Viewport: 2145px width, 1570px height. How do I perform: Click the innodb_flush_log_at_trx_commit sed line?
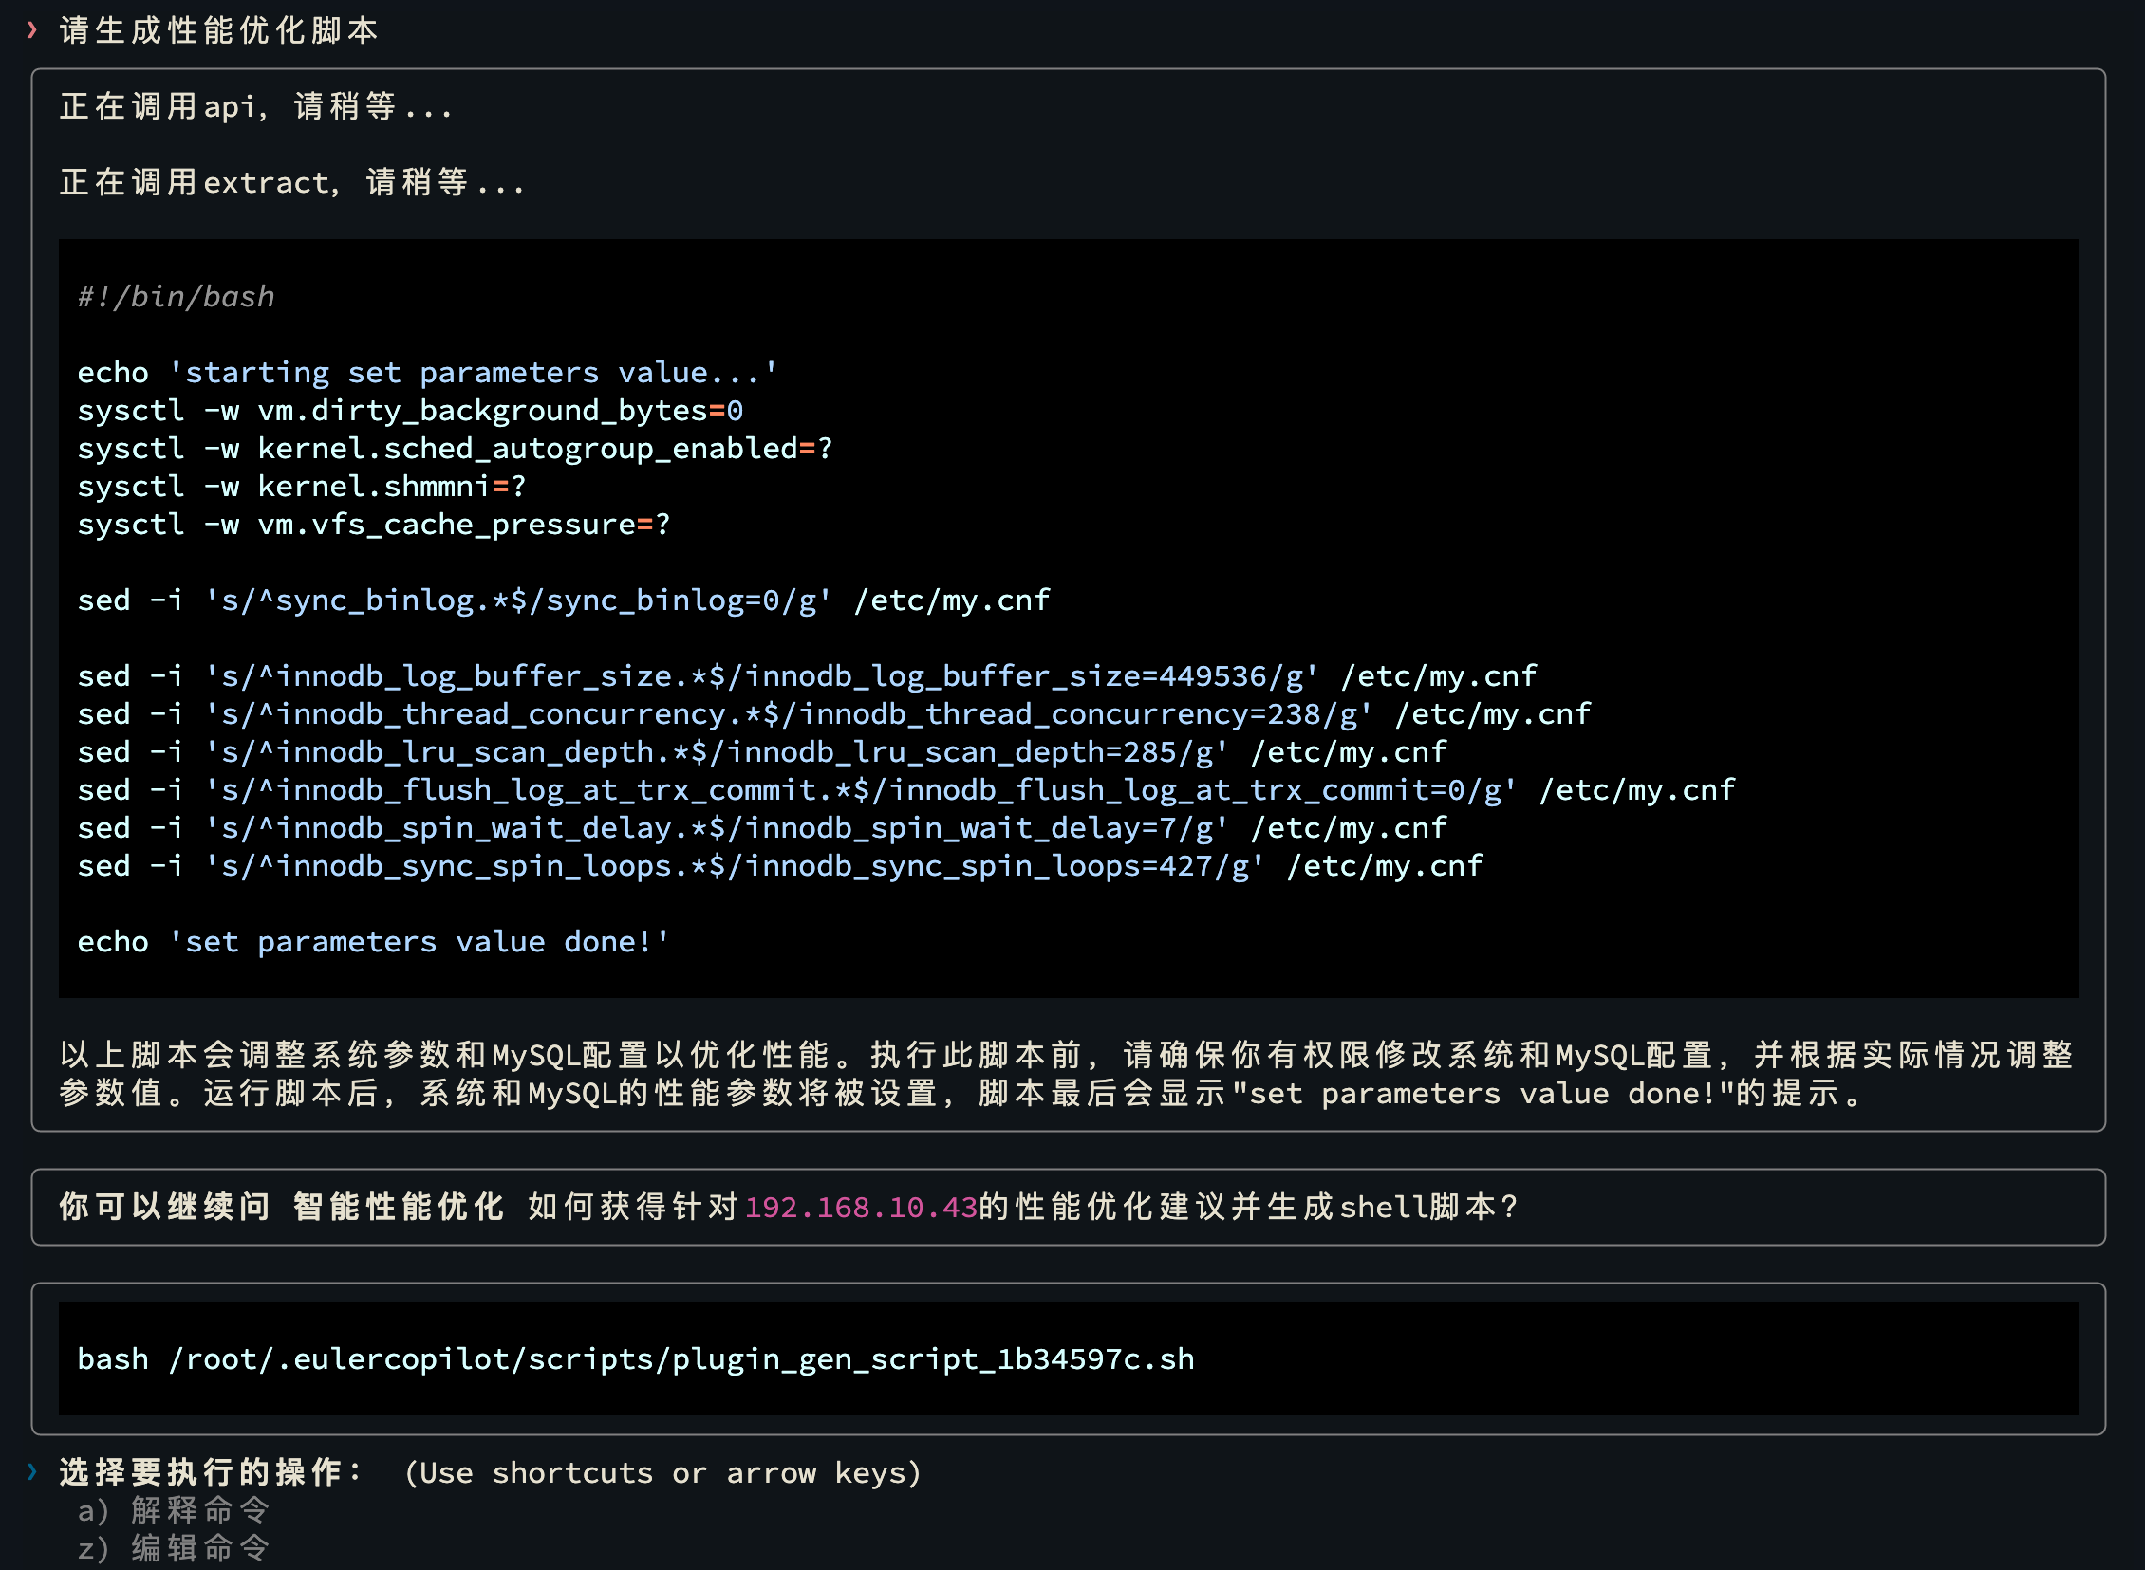click(x=905, y=791)
